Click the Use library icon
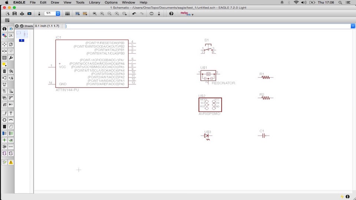 (x=67, y=14)
